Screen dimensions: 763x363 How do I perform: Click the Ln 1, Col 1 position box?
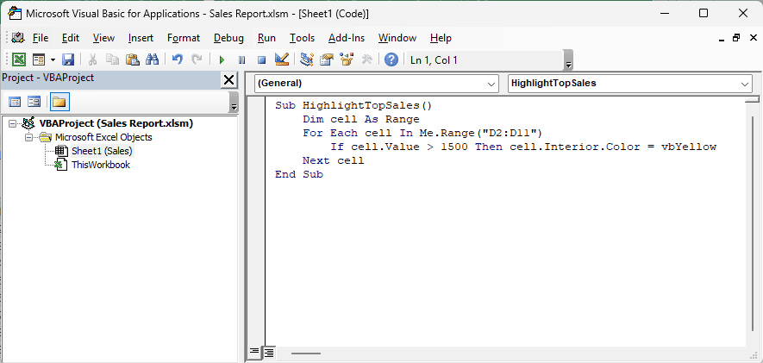pyautogui.click(x=485, y=60)
